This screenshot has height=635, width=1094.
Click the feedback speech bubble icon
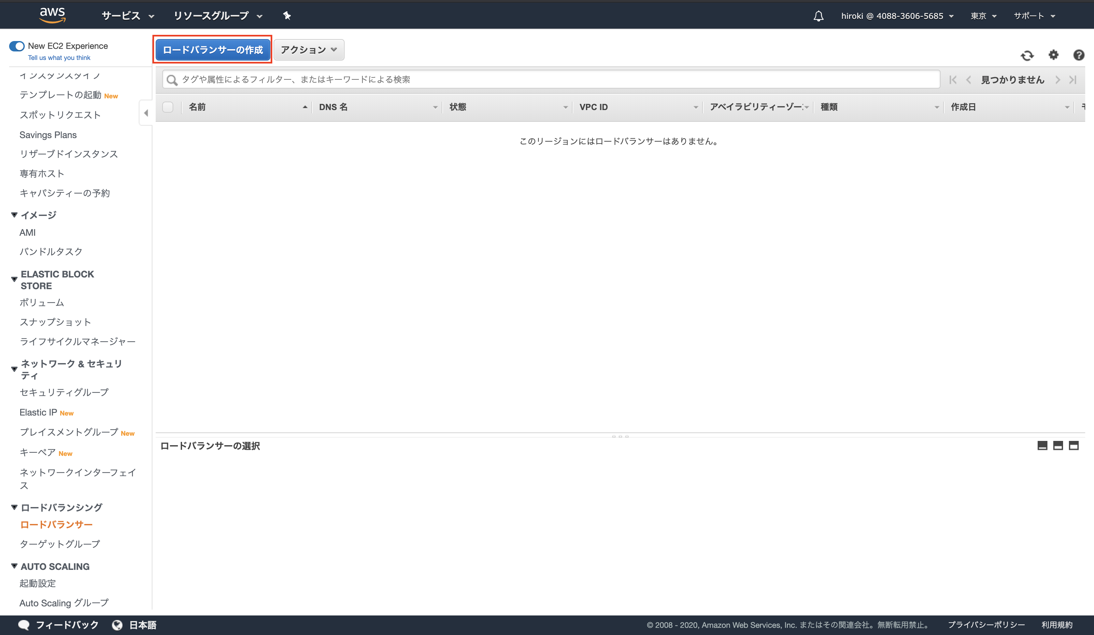24,625
